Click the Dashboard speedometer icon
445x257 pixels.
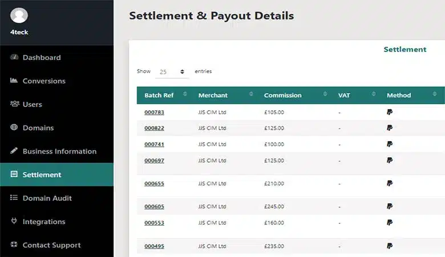[14, 57]
